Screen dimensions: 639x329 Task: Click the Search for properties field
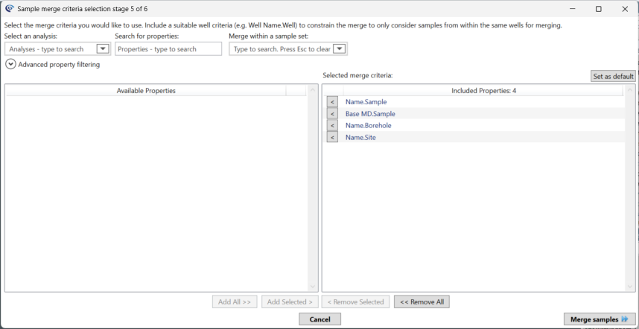click(168, 49)
